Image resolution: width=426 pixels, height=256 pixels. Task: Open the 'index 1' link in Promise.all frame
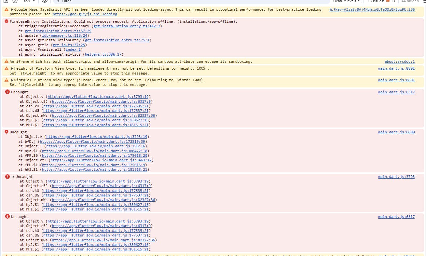pos(73,50)
